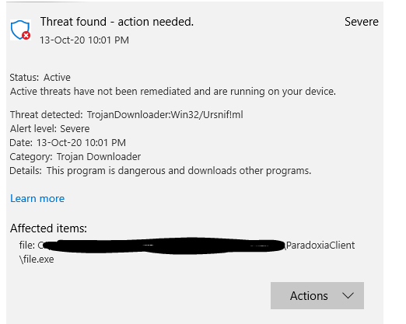Screen dimensions: 406x324
Task: Select the TrojanDownloader:Win32/Ursnif!ml threat name
Action: [x=165, y=114]
